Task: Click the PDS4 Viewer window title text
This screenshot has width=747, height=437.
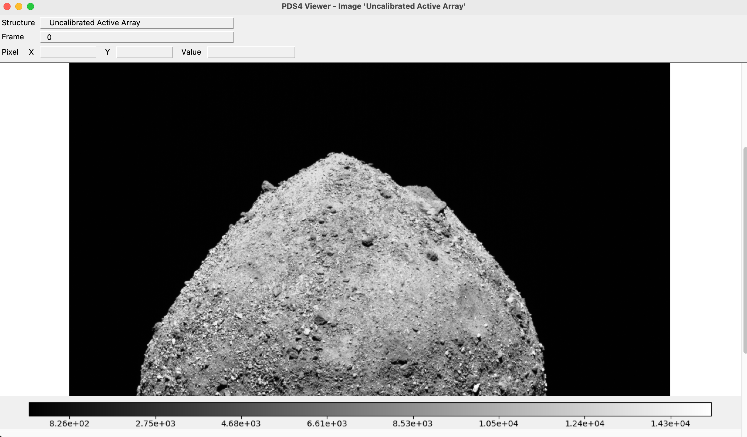Action: (x=373, y=6)
